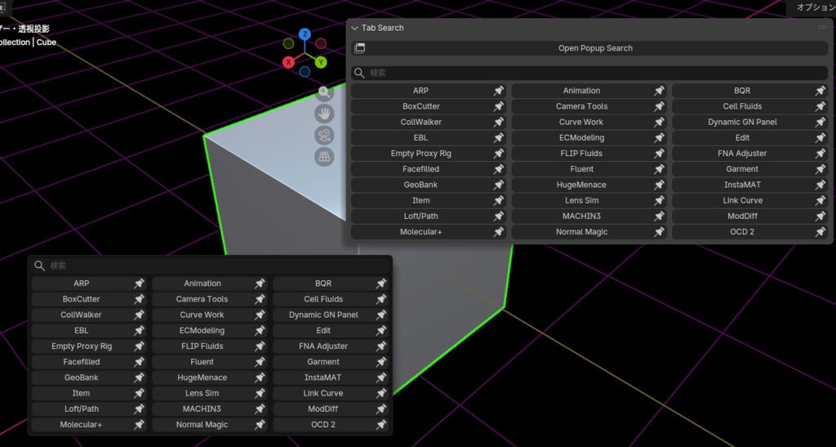
Task: Open FLIP Fluids in Tab Search panel
Action: click(x=581, y=153)
